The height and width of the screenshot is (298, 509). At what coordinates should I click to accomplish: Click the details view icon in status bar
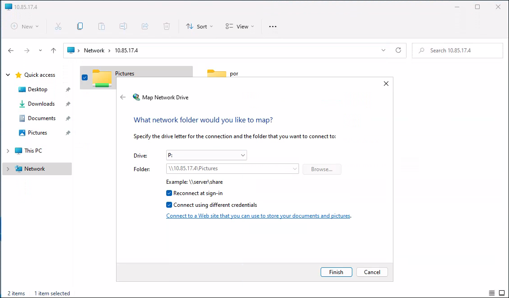492,293
